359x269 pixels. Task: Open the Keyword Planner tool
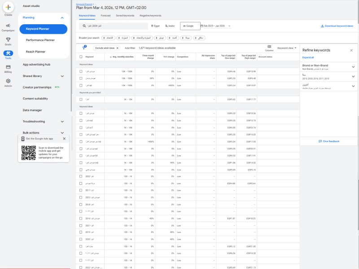click(43, 29)
